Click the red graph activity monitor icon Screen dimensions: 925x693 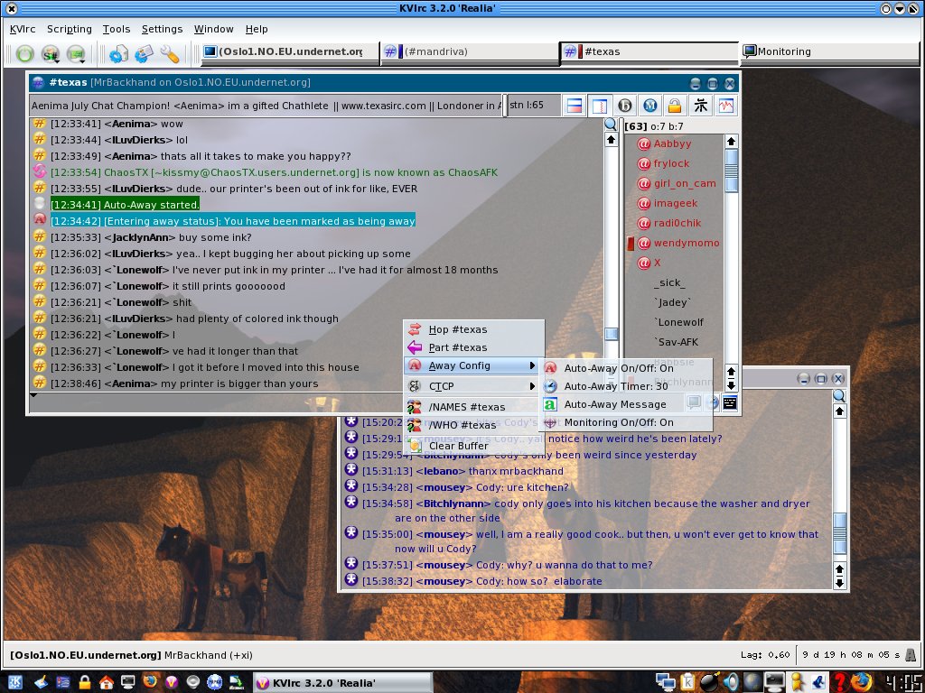(x=725, y=106)
